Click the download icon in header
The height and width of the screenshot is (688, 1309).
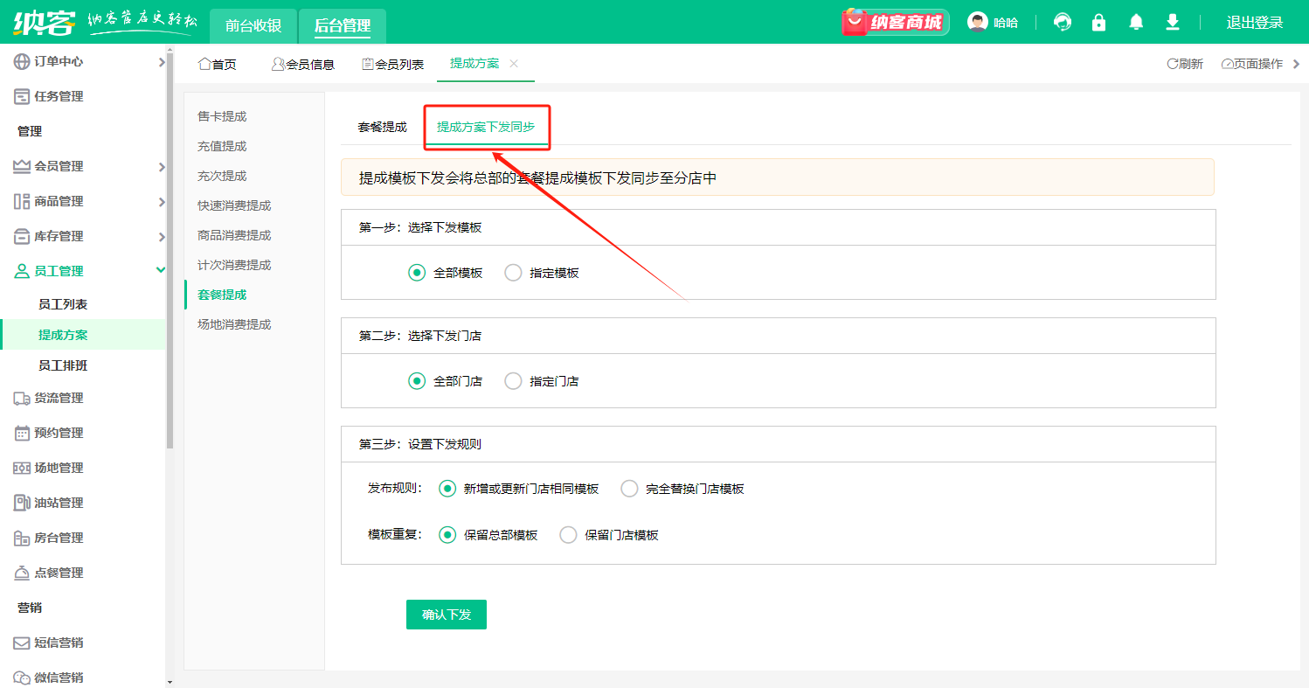(1173, 23)
